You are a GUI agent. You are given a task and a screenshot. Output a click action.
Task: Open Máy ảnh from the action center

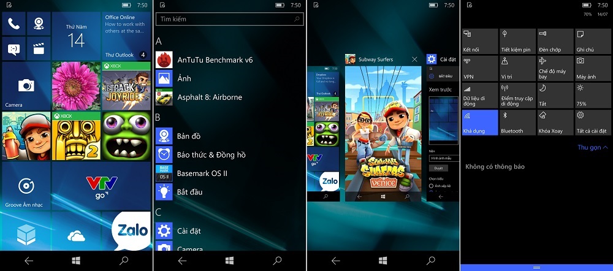coord(593,68)
